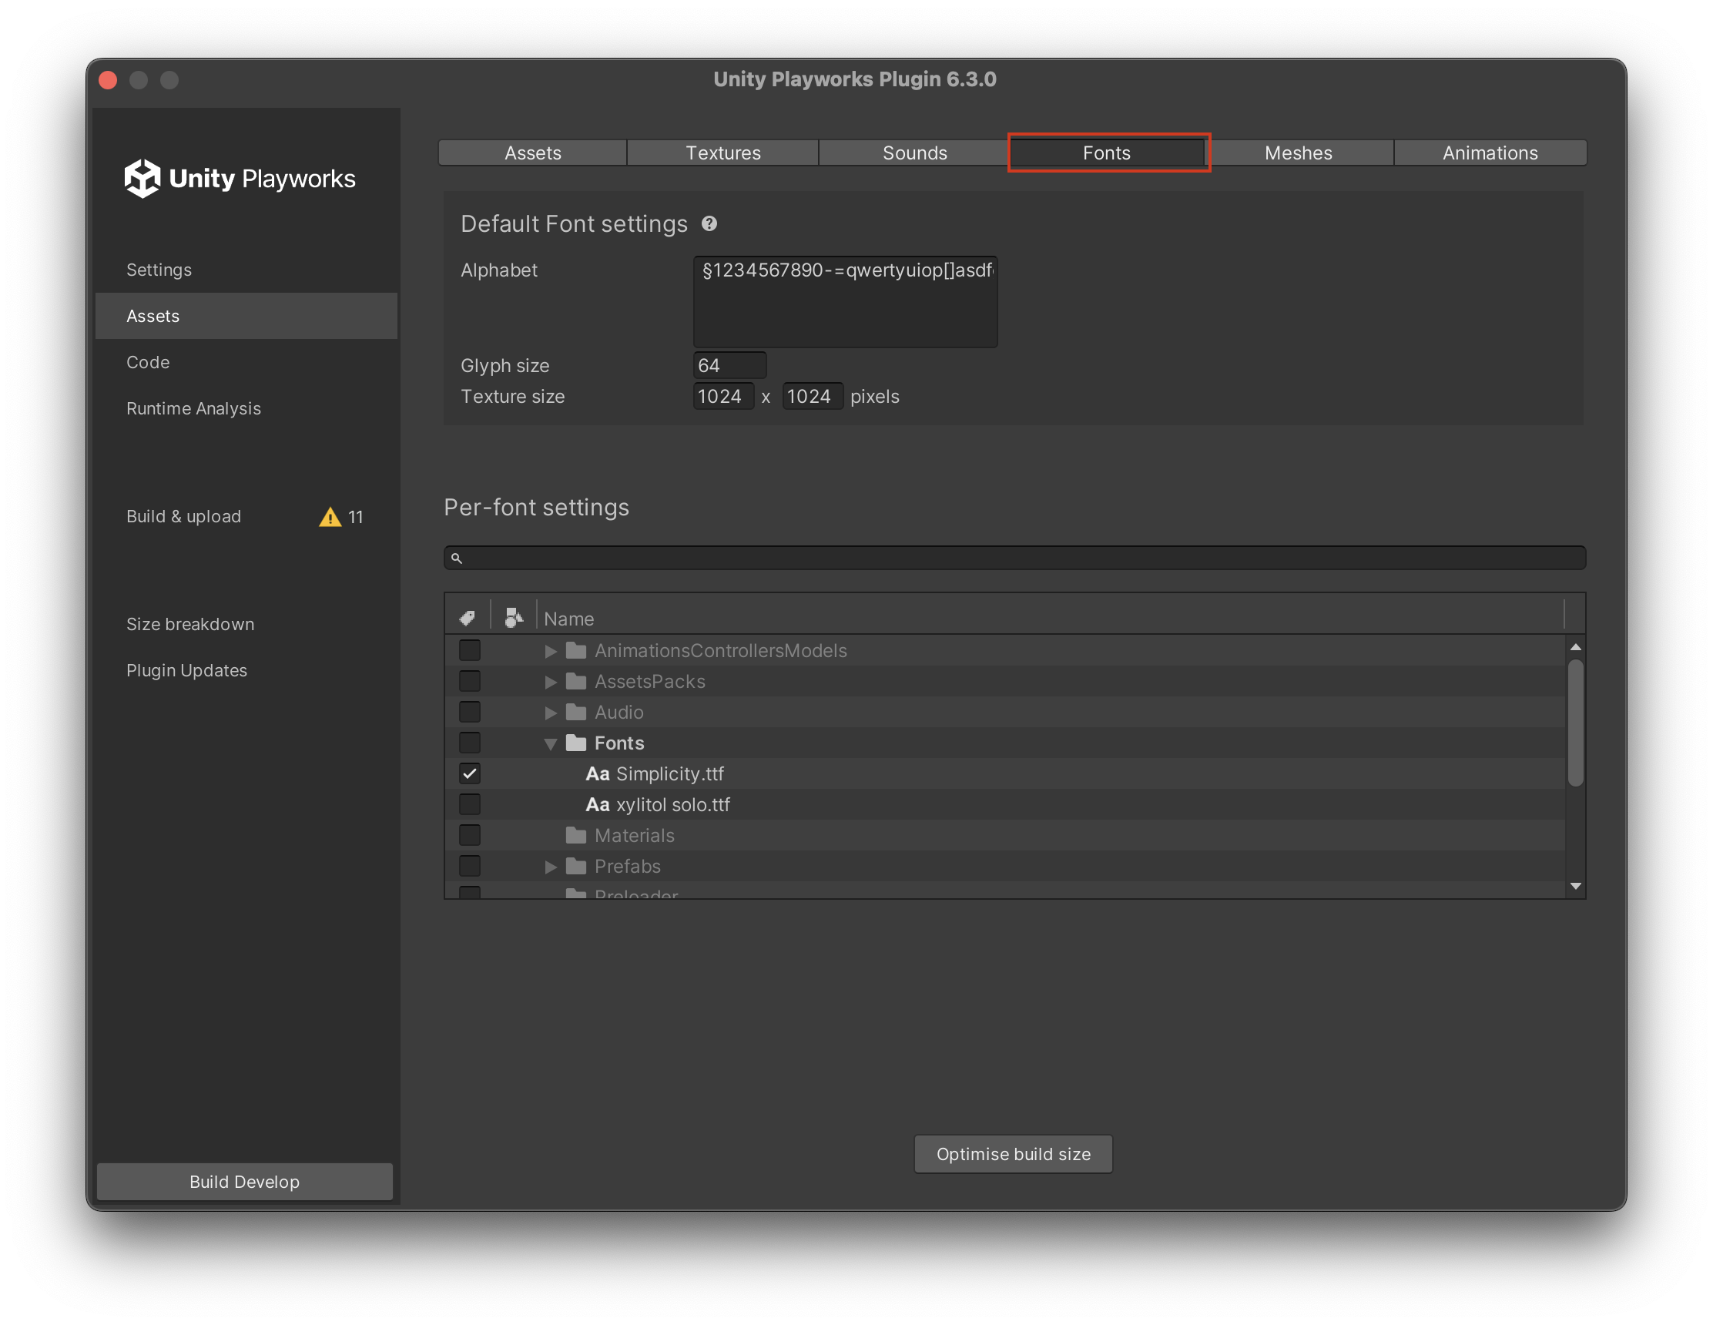Expand the AnimationsControllersModels folder
This screenshot has width=1713, height=1325.
[551, 651]
